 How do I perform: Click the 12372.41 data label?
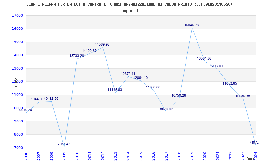128,74
